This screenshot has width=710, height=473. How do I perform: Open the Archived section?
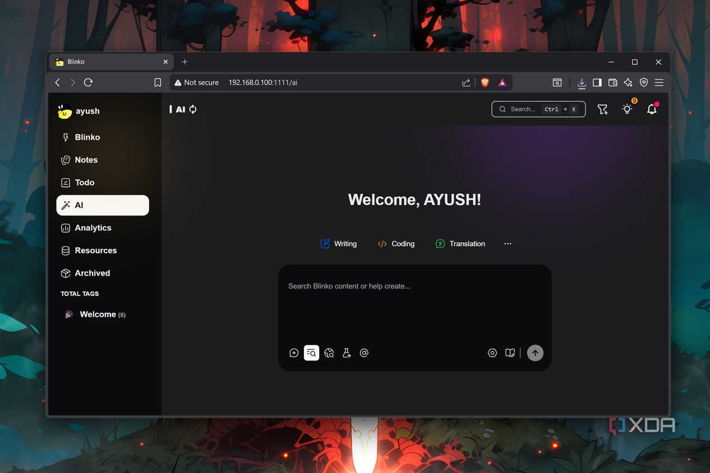pos(103,273)
